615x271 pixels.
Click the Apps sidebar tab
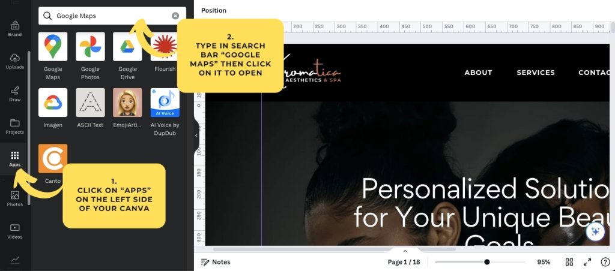click(15, 159)
